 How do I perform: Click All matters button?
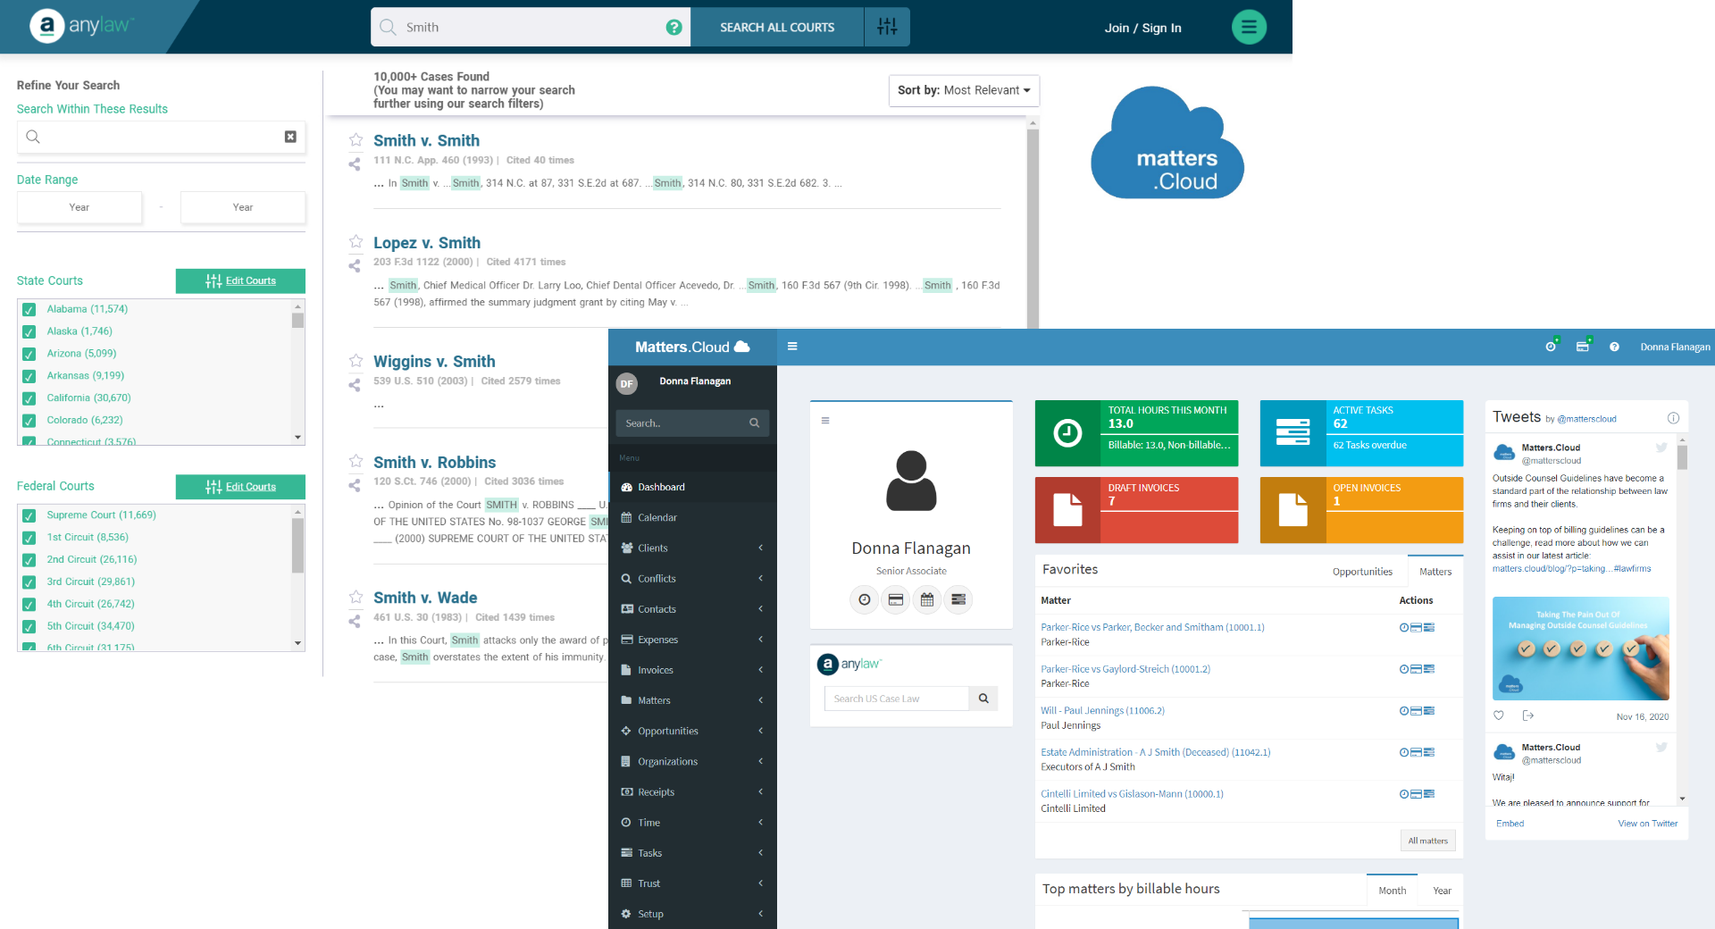(1427, 841)
